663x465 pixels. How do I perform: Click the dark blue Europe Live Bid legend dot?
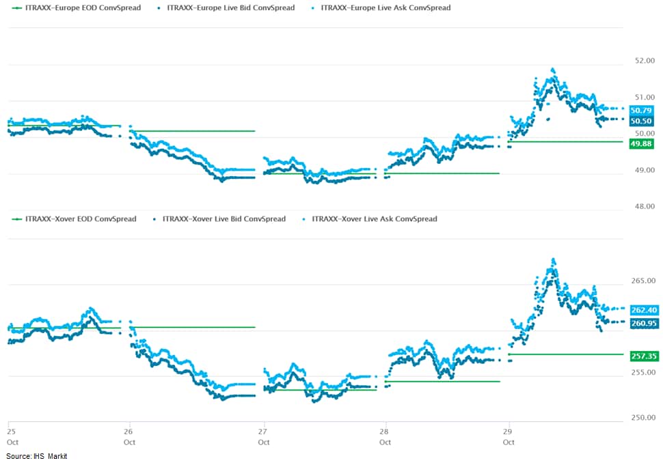[159, 8]
